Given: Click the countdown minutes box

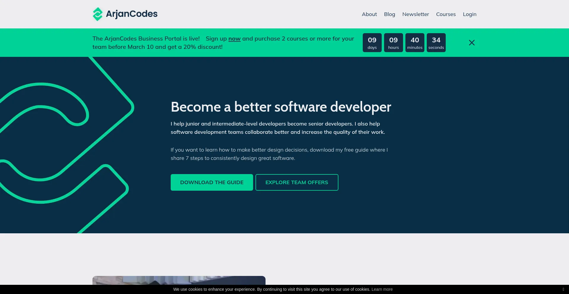Looking at the screenshot, I should pos(415,43).
